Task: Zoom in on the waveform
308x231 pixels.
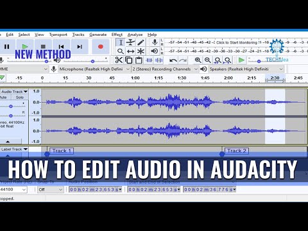Action: point(198,60)
